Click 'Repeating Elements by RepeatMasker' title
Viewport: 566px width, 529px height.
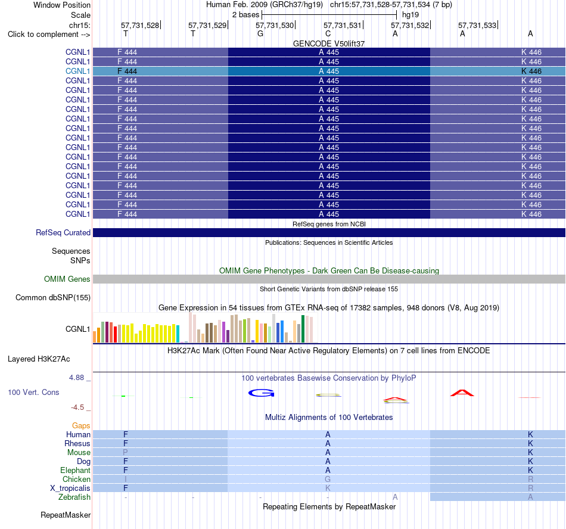[x=329, y=506]
